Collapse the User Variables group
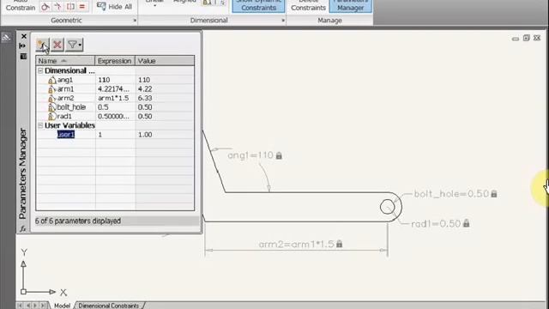This screenshot has height=309, width=549. (40, 125)
